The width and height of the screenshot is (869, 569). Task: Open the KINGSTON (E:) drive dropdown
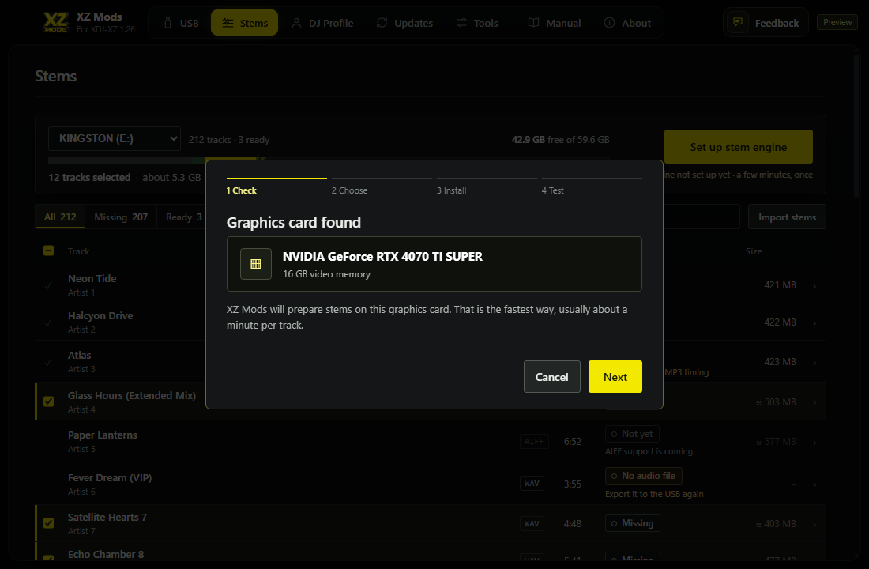115,138
